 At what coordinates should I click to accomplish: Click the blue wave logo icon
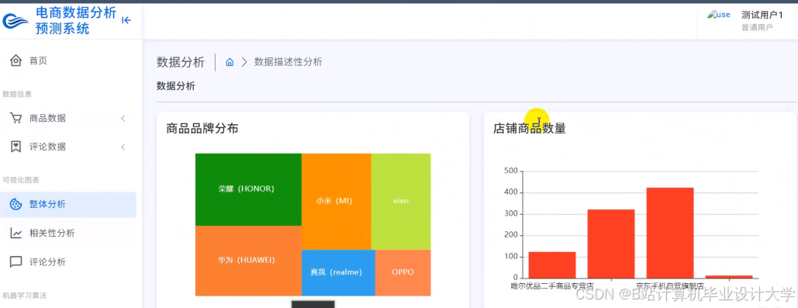(16, 22)
